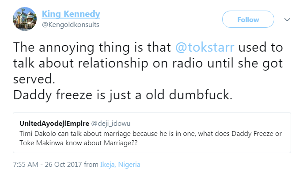Open King Kennedy's profile avatar picture
The height and width of the screenshot is (173, 303).
pyautogui.click(x=25, y=19)
